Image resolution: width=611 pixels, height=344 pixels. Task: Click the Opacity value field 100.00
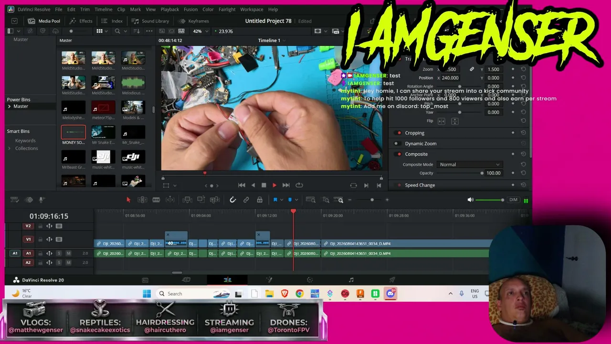494,173
